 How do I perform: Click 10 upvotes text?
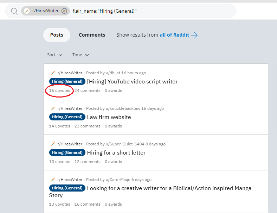pos(59,162)
